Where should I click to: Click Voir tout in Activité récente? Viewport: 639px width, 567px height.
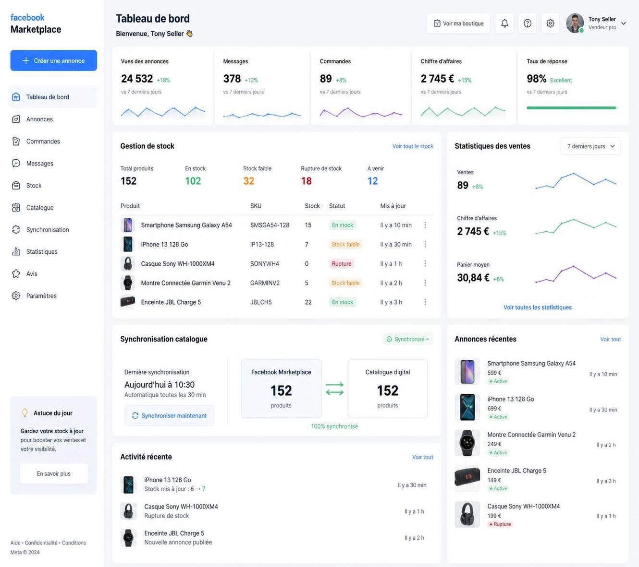(x=423, y=457)
